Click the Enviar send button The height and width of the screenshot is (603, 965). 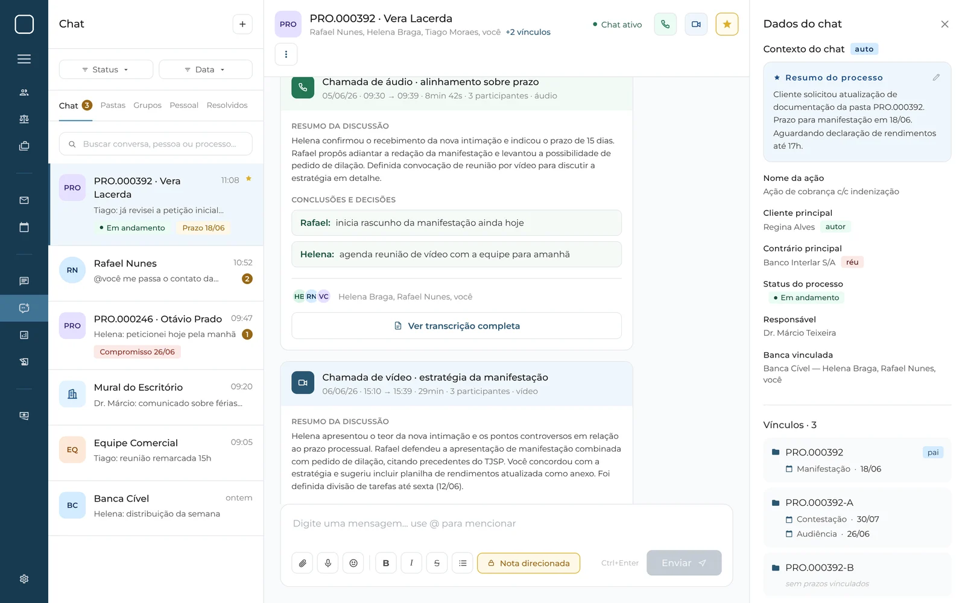pos(684,563)
